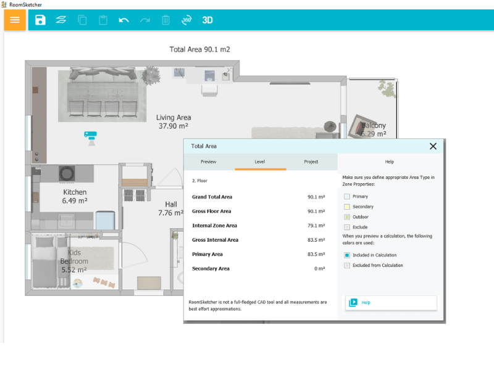Open the 360 view
Viewport: 494px width, 370px height.
pos(186,20)
